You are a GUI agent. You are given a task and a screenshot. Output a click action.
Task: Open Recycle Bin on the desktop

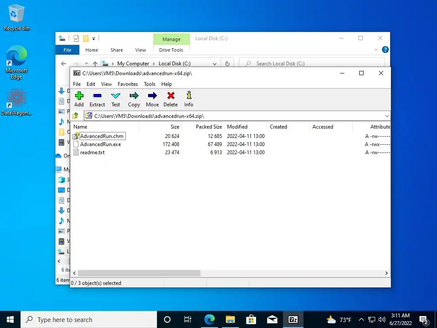click(x=16, y=17)
